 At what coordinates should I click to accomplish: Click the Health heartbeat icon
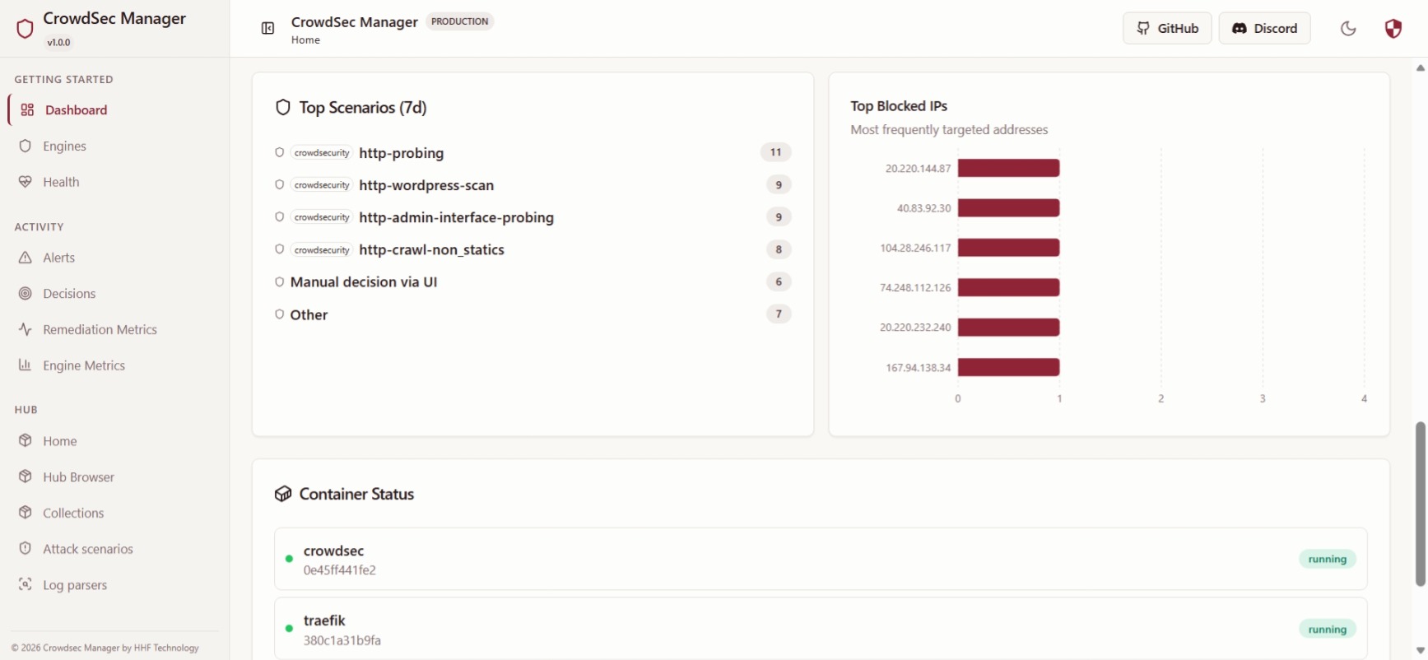coord(26,182)
